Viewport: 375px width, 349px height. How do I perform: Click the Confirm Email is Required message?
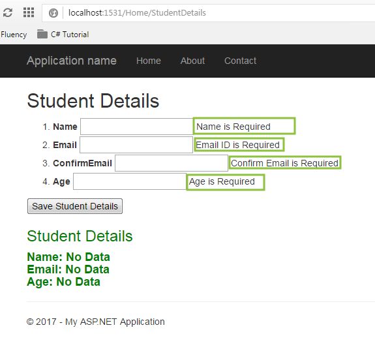pos(284,163)
